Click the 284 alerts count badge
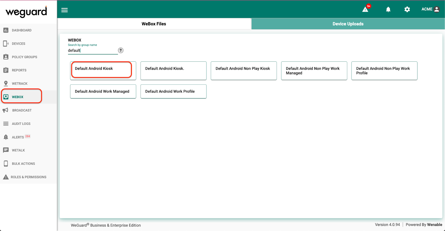 (x=28, y=136)
